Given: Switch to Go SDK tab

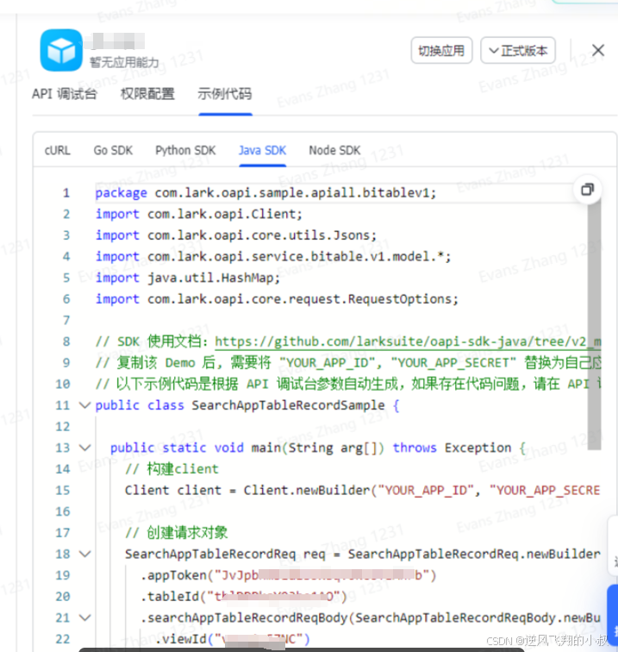Looking at the screenshot, I should pyautogui.click(x=113, y=150).
